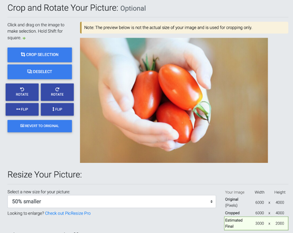
Task: Click the 'Resize Your Picture' heading
Action: [45, 175]
